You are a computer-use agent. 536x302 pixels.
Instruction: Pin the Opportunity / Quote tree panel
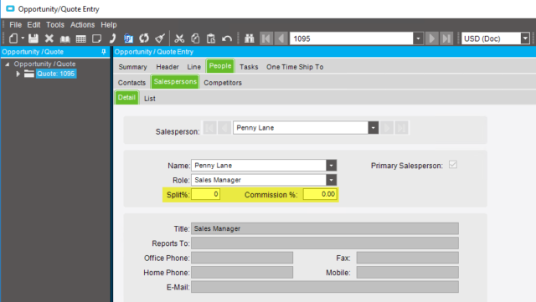pyautogui.click(x=104, y=52)
